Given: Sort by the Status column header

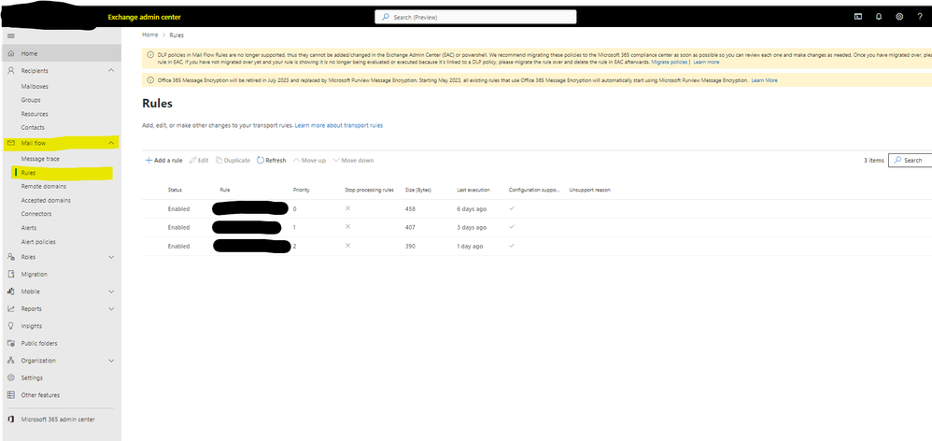Looking at the screenshot, I should pyautogui.click(x=175, y=190).
